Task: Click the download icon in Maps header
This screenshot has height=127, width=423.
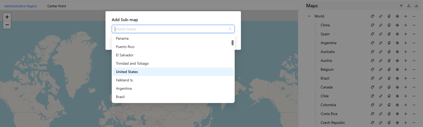Action: tap(416, 6)
